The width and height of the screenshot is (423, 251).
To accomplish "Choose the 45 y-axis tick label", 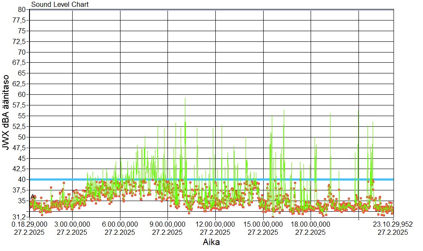I will click(x=22, y=158).
